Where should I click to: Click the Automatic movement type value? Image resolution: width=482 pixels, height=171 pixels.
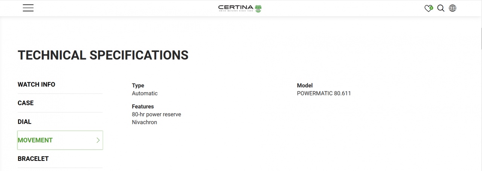(145, 93)
